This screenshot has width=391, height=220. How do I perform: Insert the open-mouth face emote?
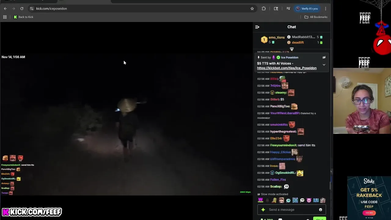click(281, 200)
